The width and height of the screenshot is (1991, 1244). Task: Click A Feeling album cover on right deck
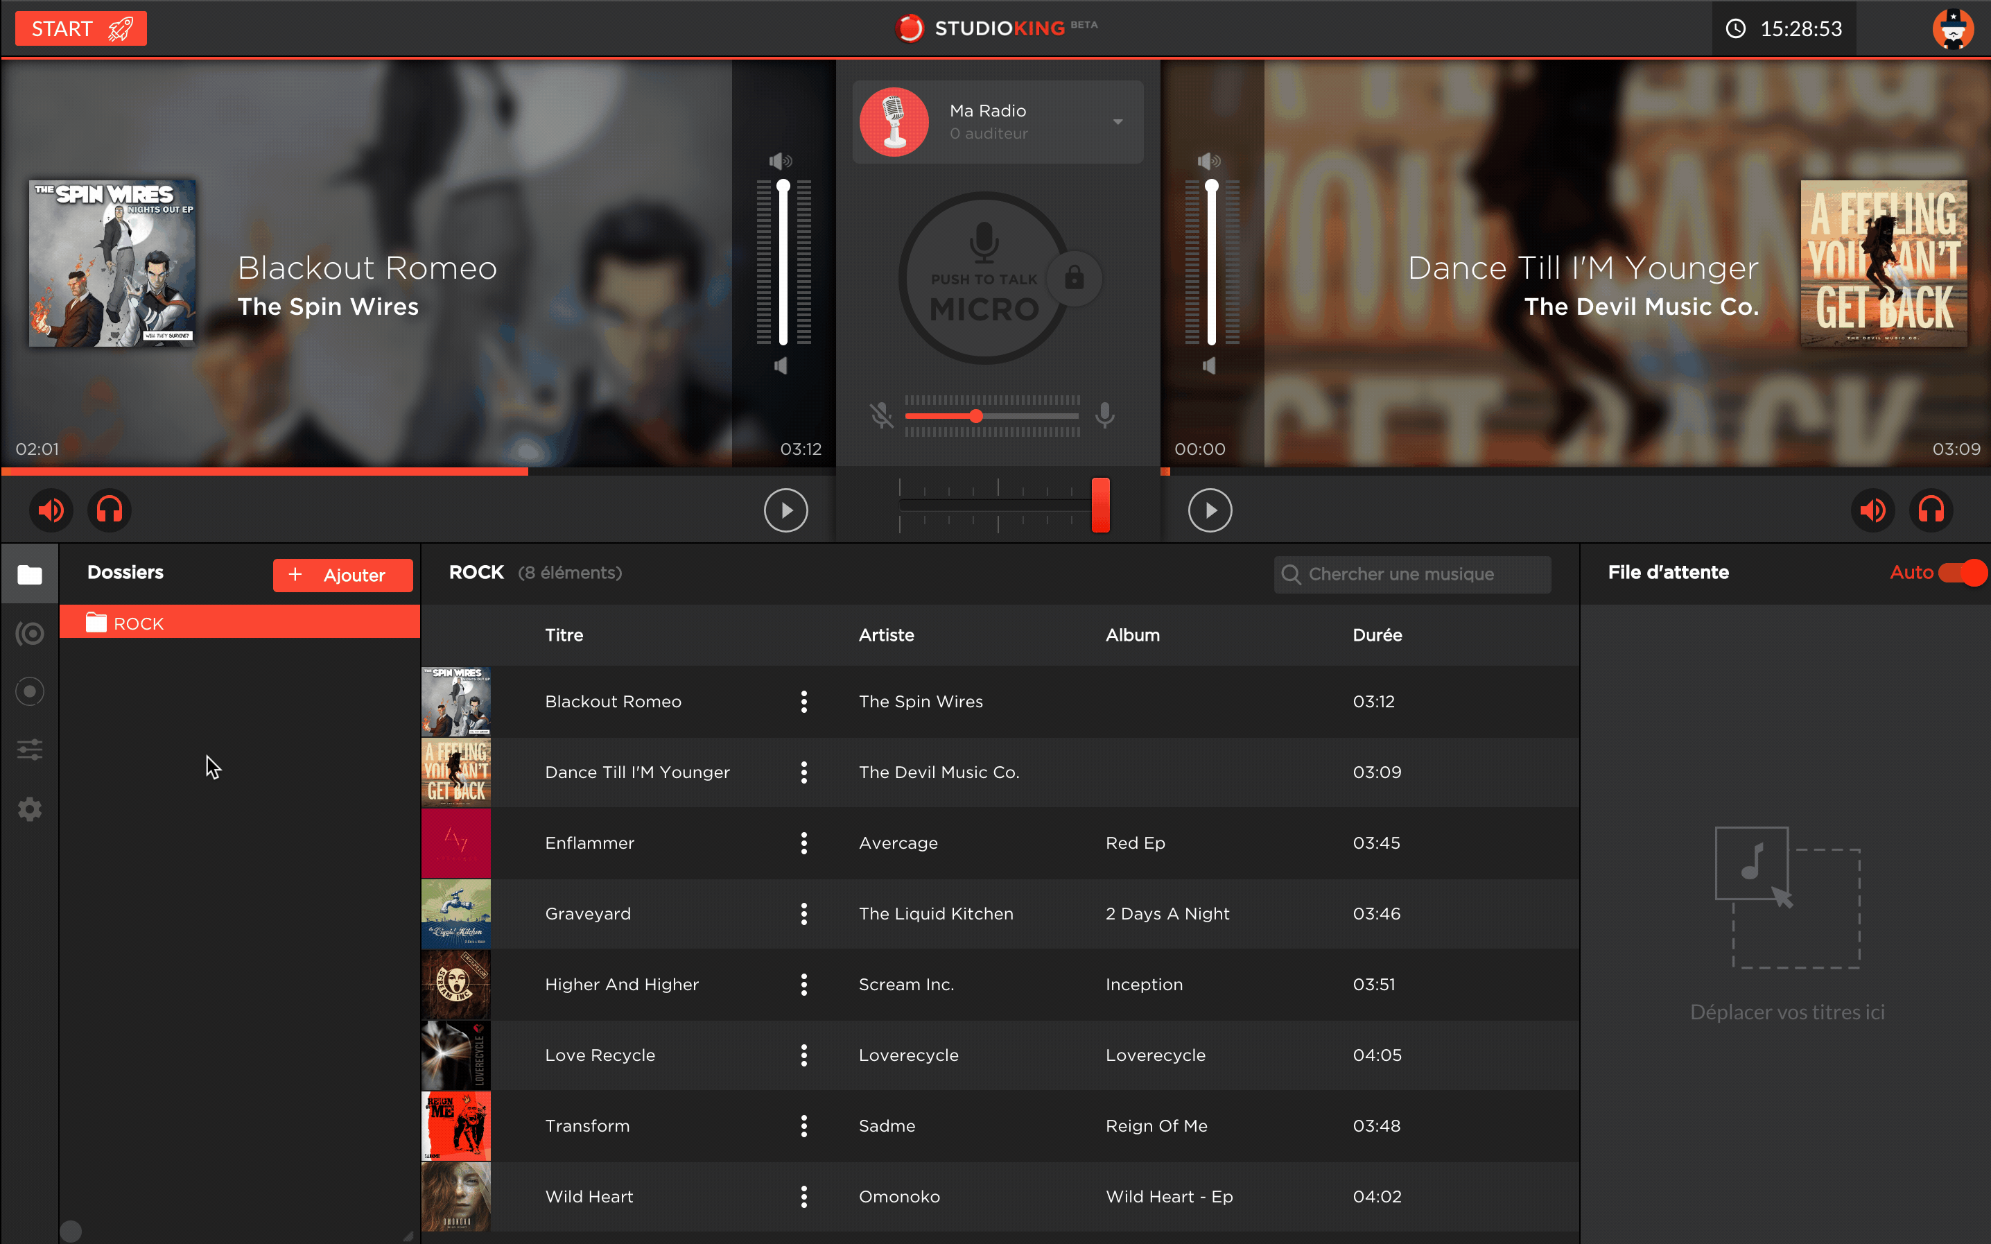tap(1884, 264)
